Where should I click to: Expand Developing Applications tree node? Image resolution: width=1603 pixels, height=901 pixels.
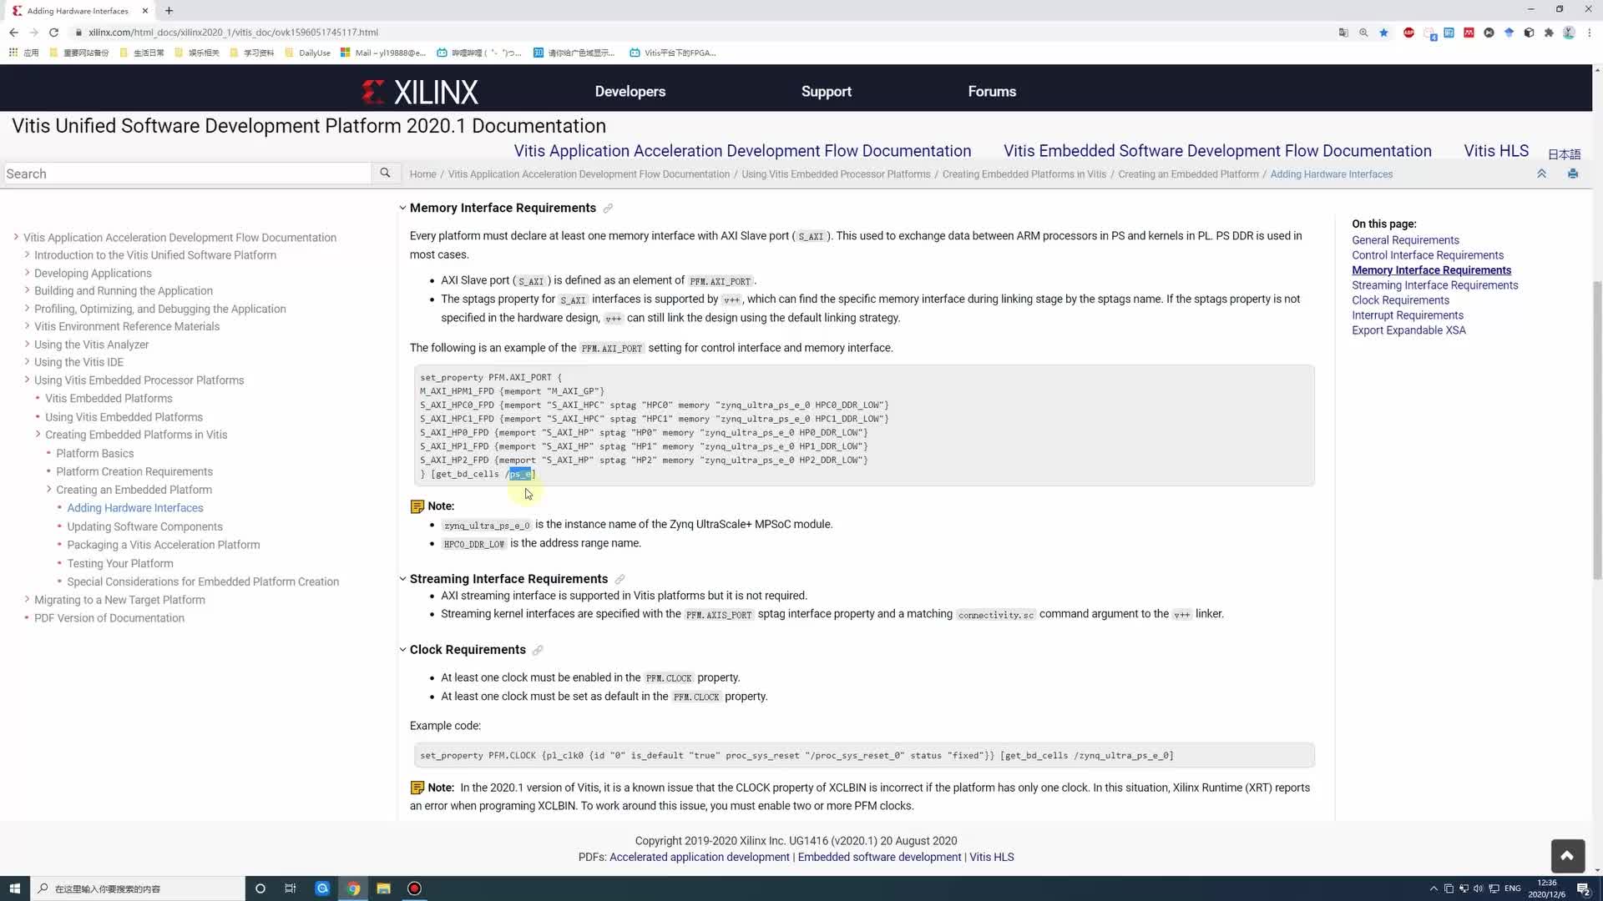[x=27, y=273]
